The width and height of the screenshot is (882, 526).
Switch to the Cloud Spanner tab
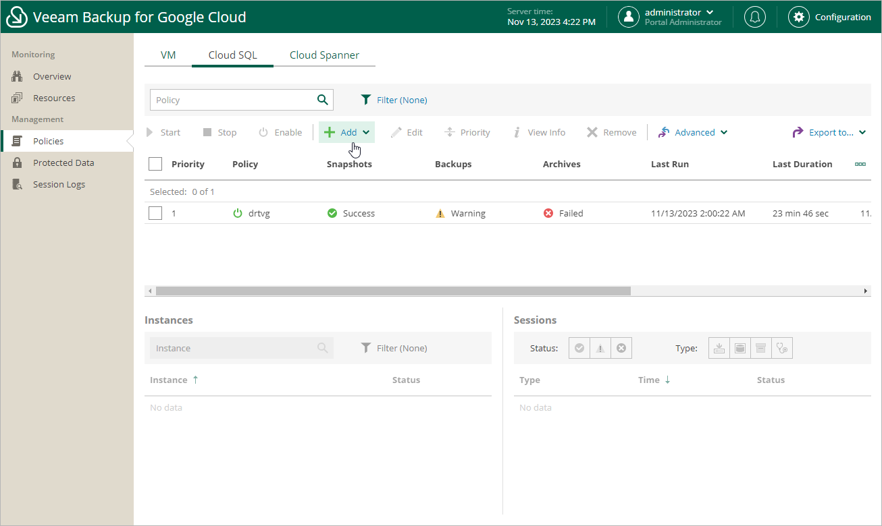tap(324, 55)
